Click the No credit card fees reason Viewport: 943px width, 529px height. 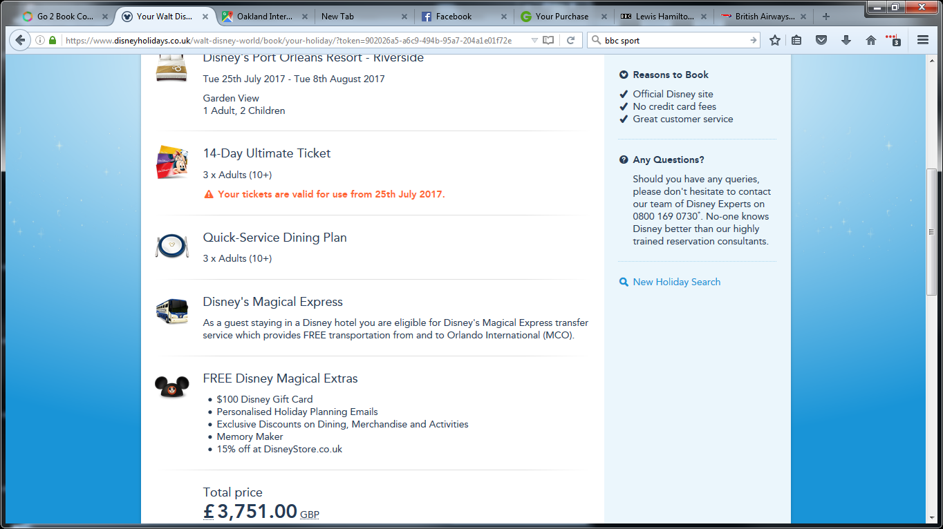[675, 106]
